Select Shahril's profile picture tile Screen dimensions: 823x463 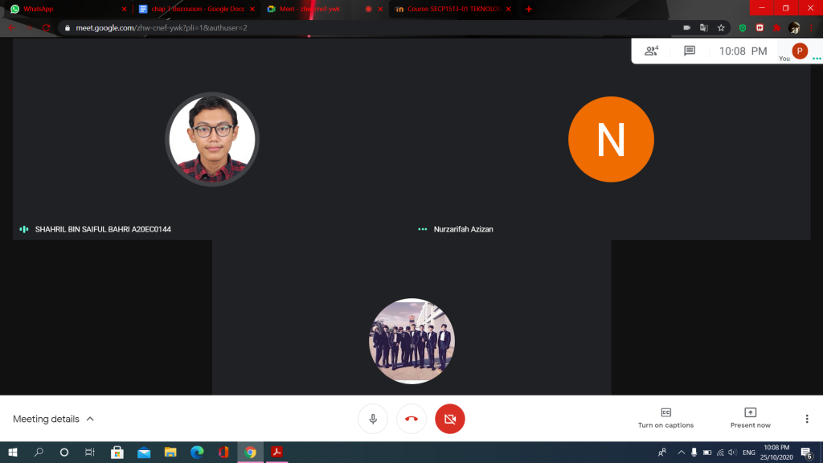[212, 140]
